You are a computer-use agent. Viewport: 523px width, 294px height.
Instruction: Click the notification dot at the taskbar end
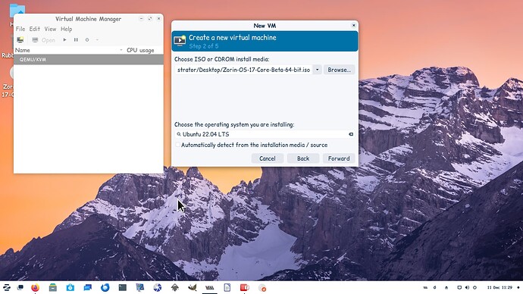point(518,287)
